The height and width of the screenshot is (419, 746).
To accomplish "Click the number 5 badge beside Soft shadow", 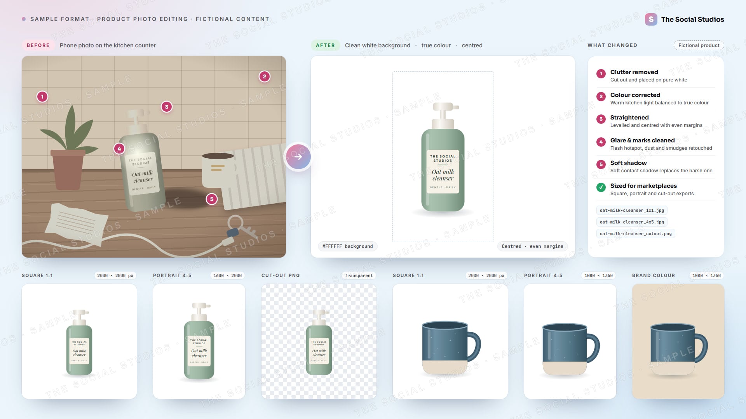I will (601, 164).
